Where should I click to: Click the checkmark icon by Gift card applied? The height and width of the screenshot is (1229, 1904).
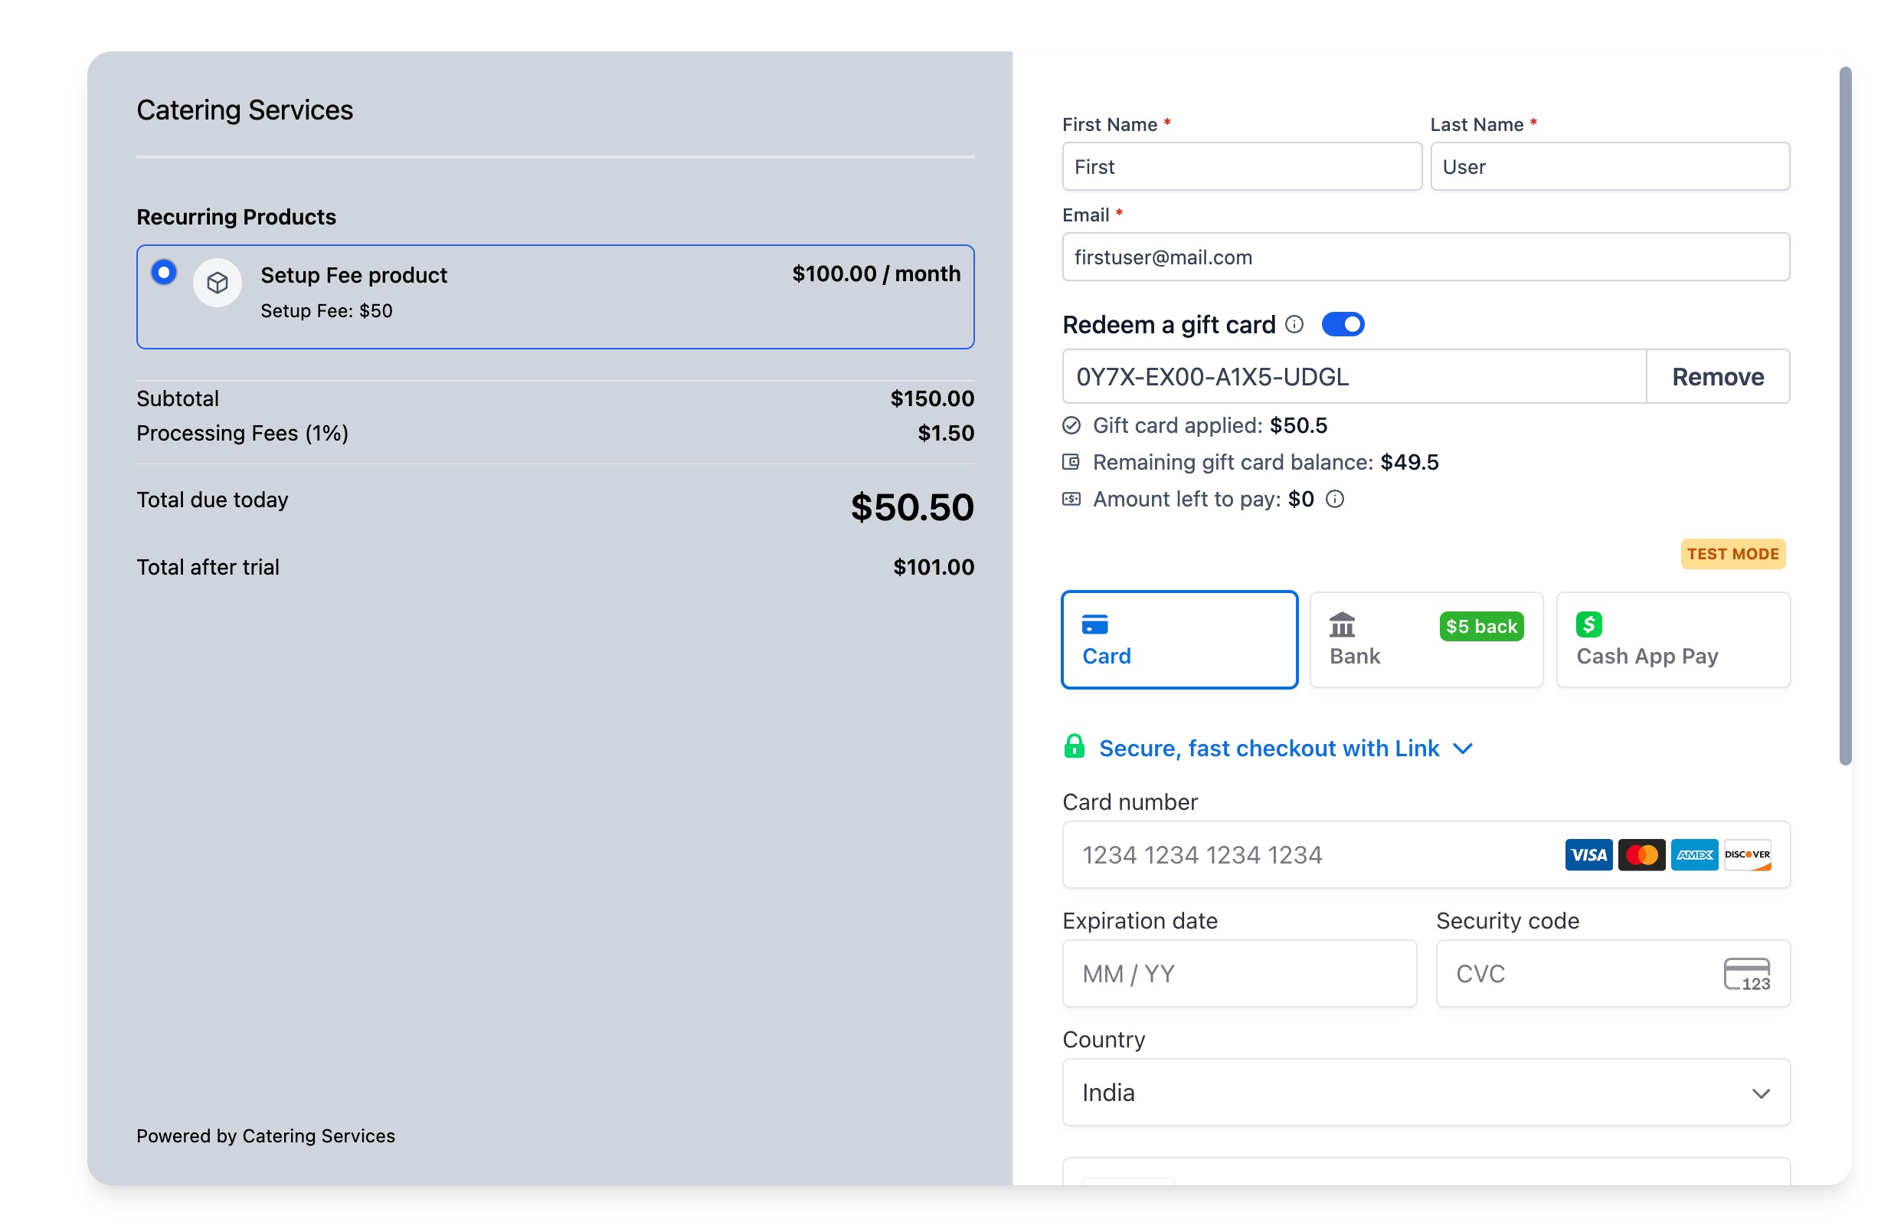1071,425
